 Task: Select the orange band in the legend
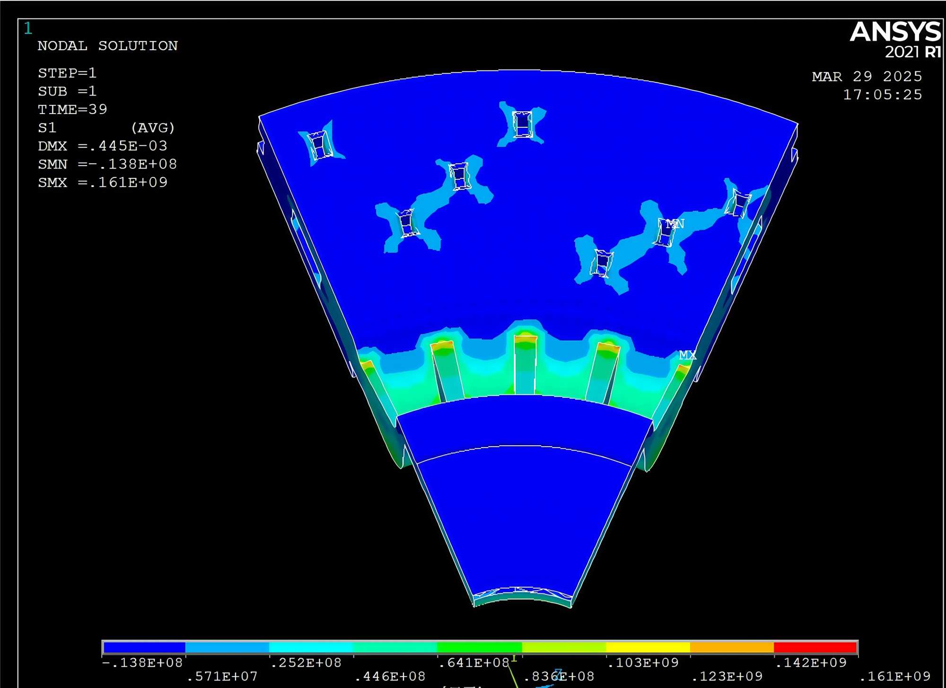[x=732, y=647]
